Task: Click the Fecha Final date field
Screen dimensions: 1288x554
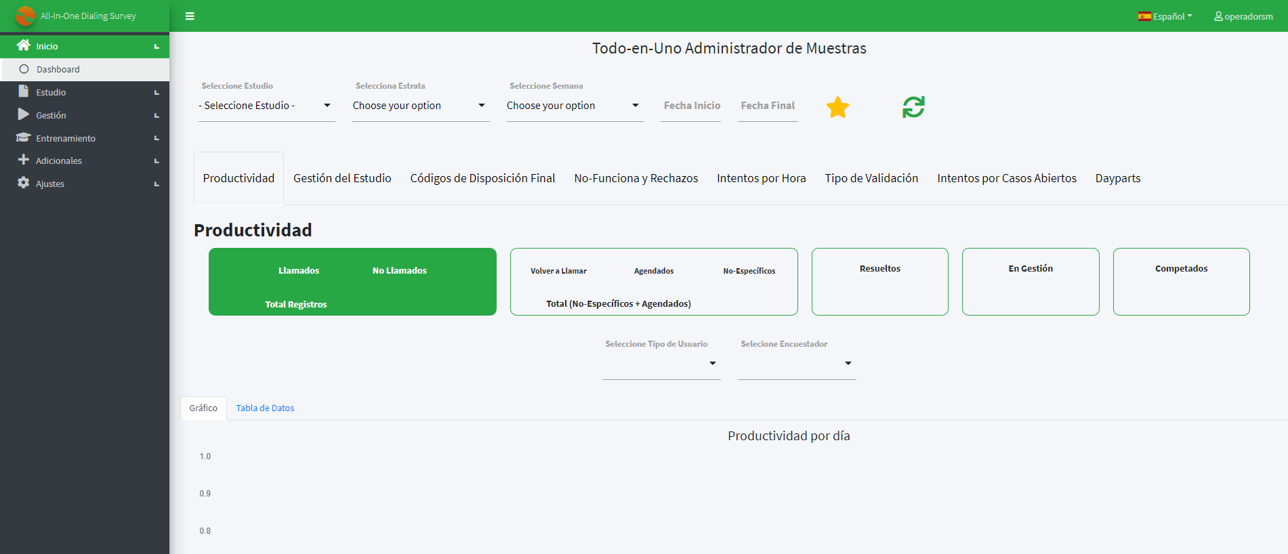Action: point(768,106)
